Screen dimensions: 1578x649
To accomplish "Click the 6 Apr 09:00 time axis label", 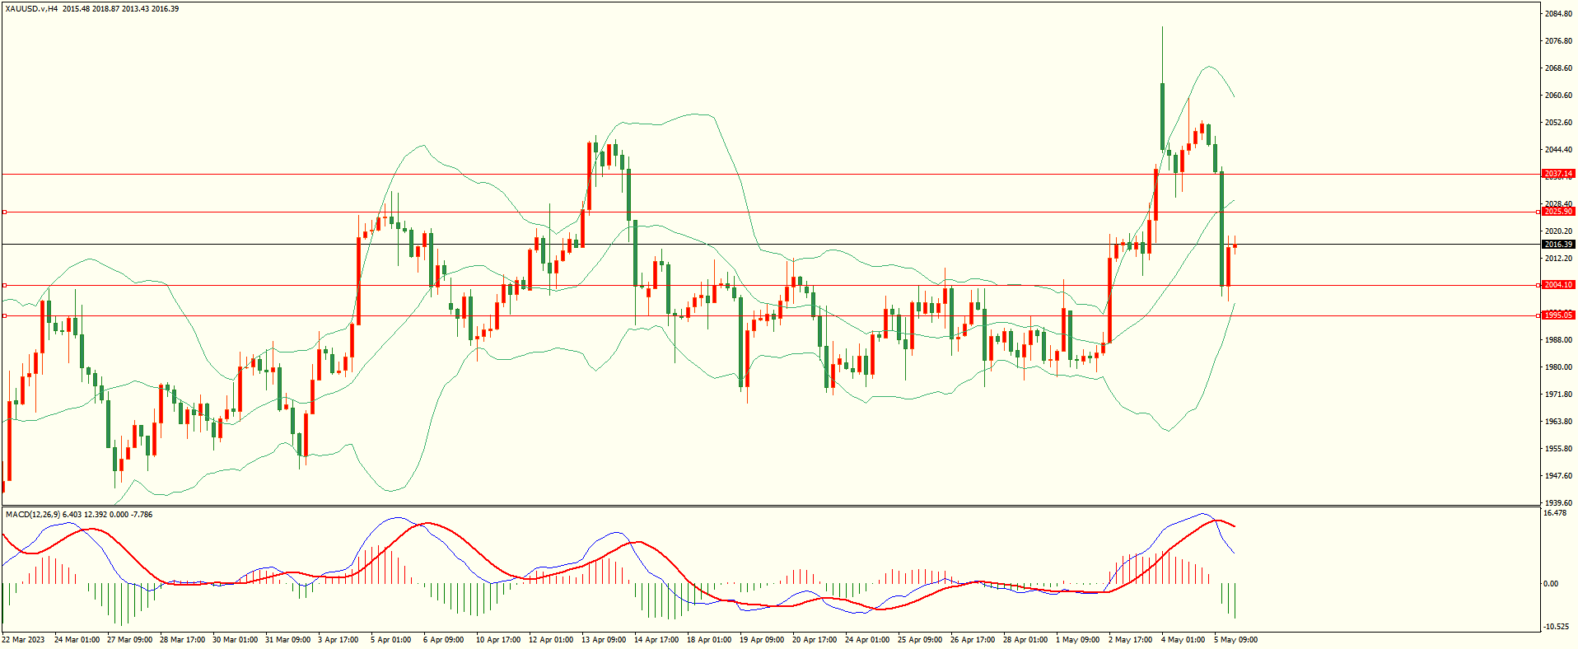I will 443,640.
